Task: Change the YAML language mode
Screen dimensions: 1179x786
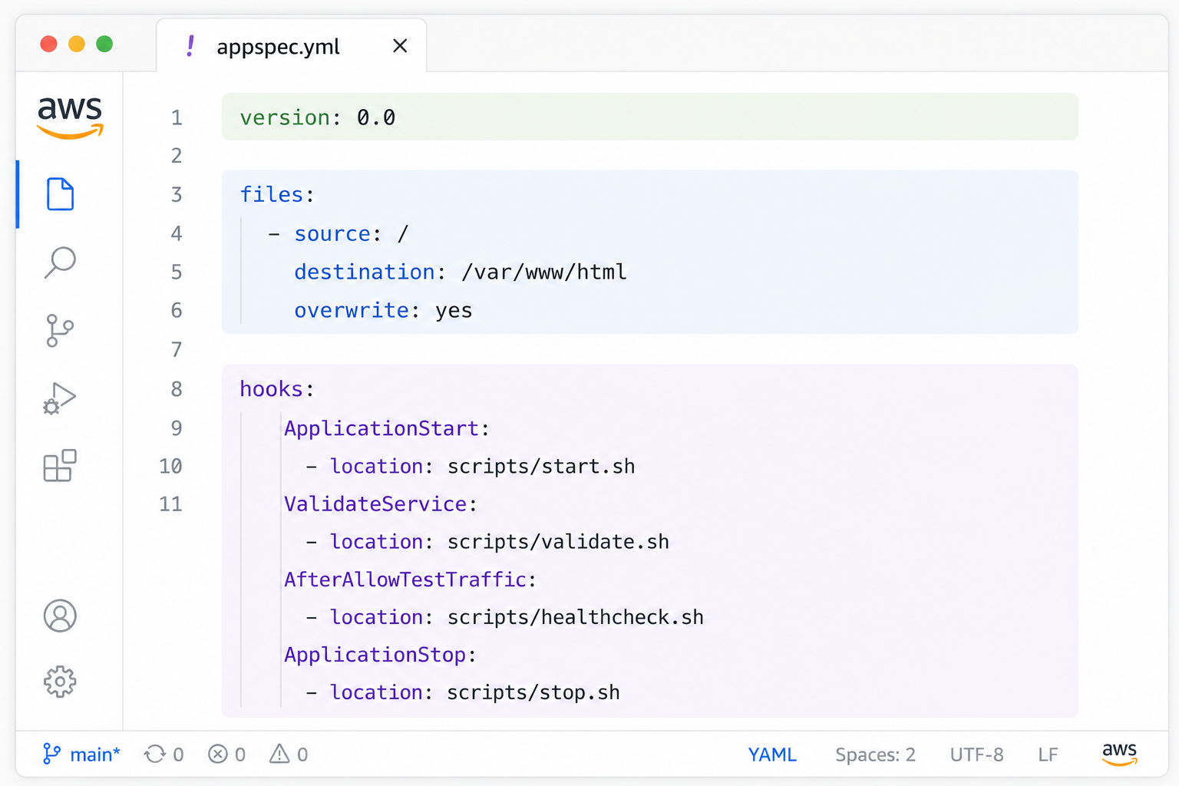Action: [x=772, y=755]
